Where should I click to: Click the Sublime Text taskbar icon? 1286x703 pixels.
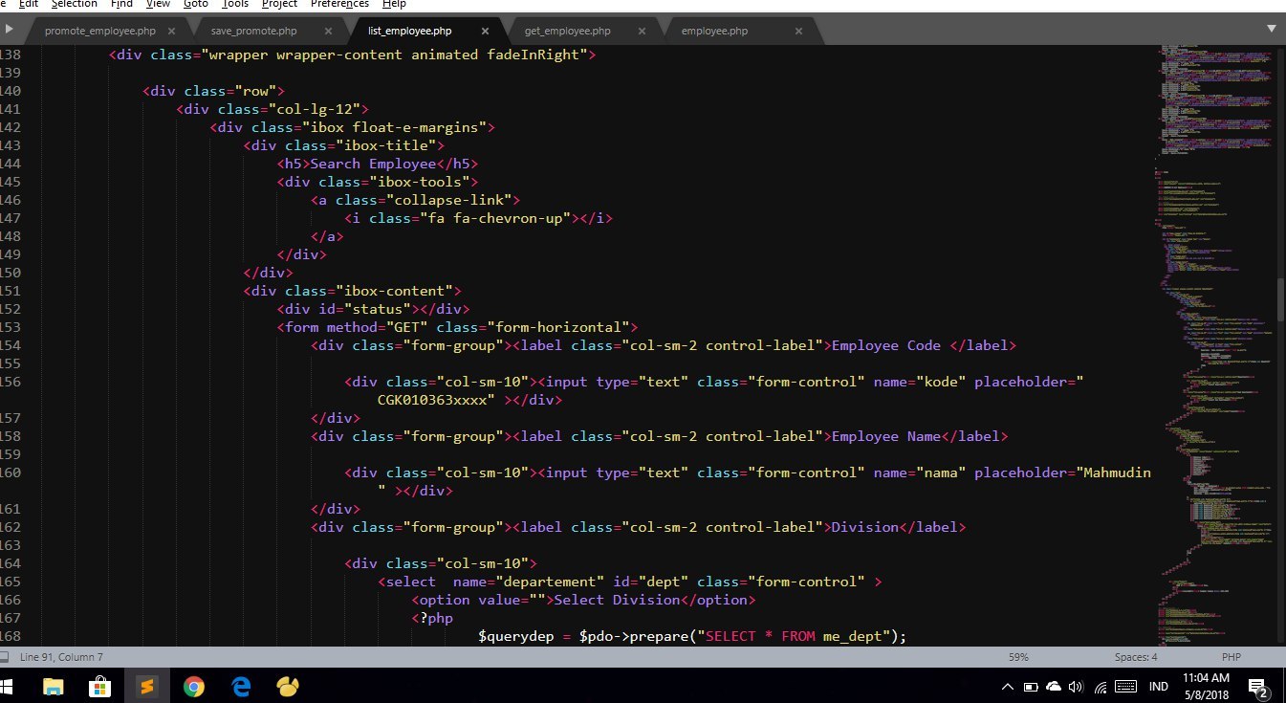(146, 686)
